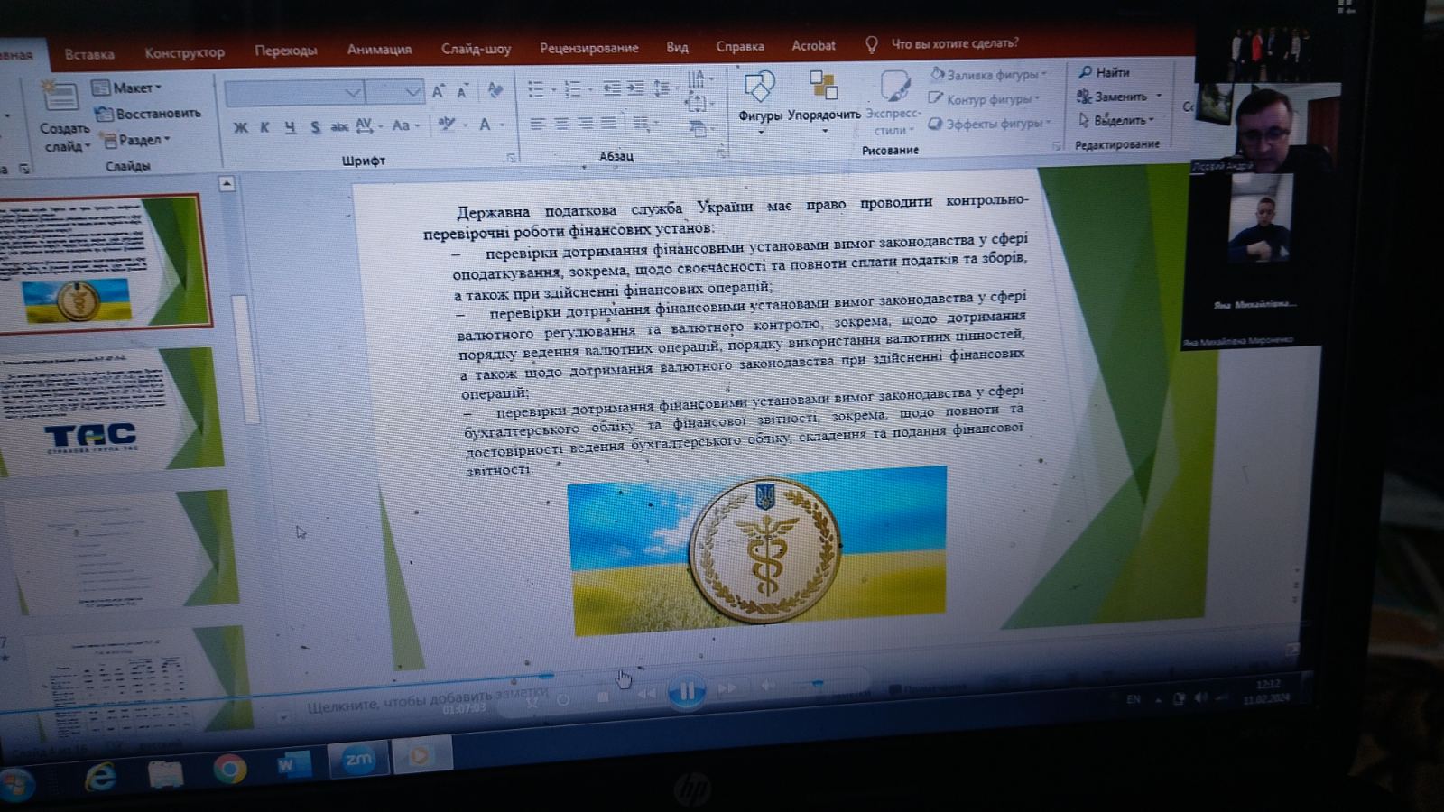Image resolution: width=1444 pixels, height=812 pixels.
Task: Open Заливка фигуры shape fill
Action: click(987, 75)
